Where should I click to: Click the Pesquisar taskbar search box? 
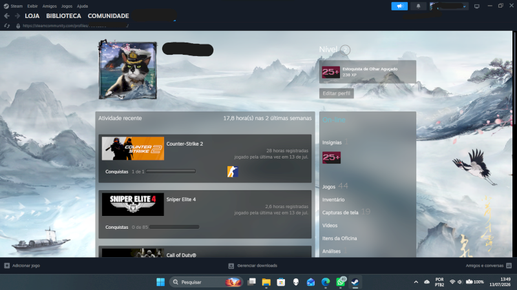[206, 282]
